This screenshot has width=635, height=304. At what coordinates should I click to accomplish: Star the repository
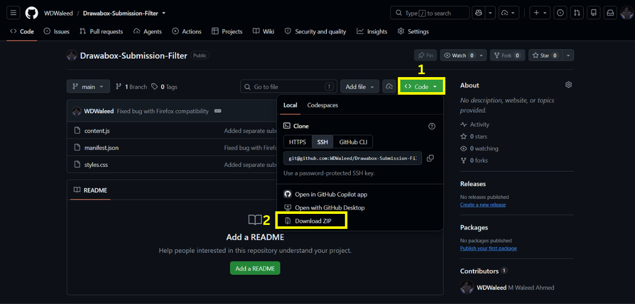click(x=545, y=56)
